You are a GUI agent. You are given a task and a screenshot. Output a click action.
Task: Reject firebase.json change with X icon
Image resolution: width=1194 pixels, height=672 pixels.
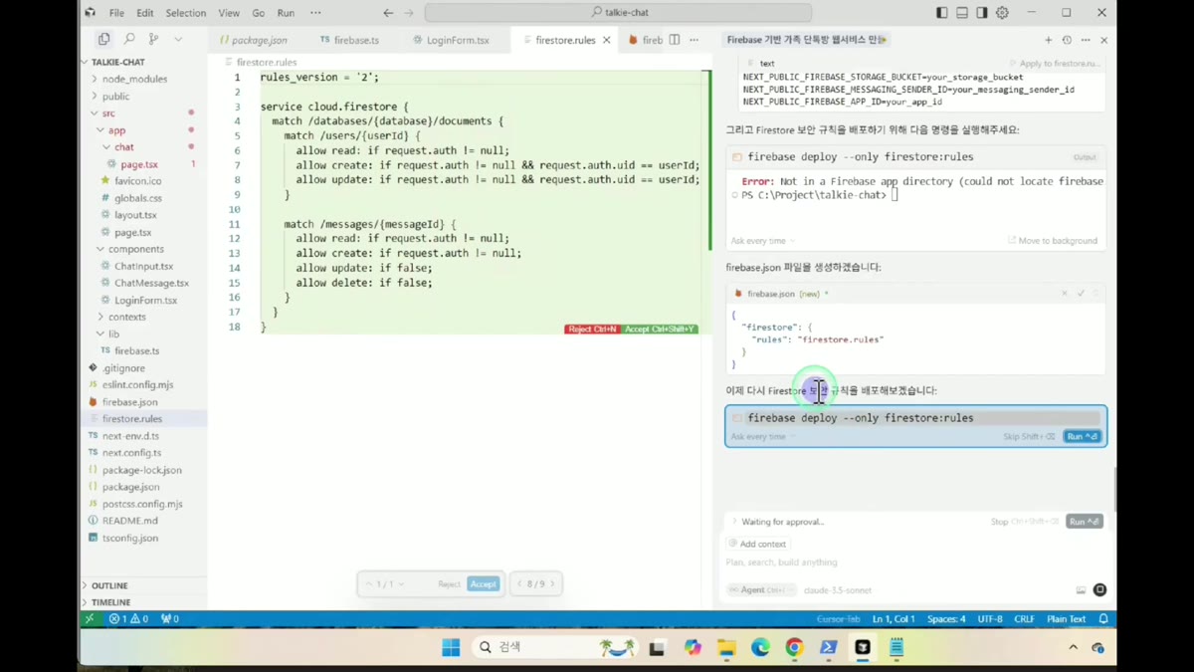tap(1065, 294)
